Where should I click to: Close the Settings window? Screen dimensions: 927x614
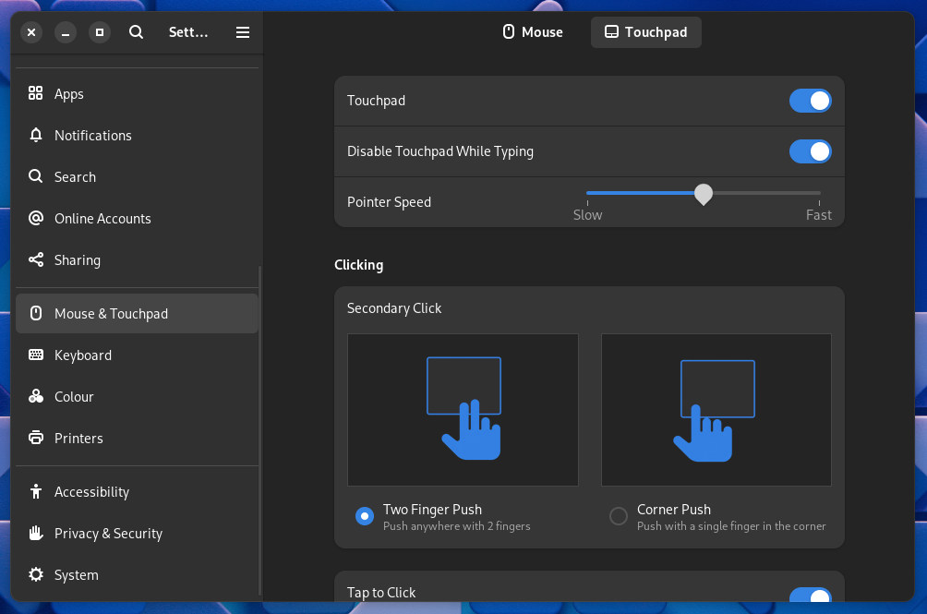pyautogui.click(x=31, y=32)
